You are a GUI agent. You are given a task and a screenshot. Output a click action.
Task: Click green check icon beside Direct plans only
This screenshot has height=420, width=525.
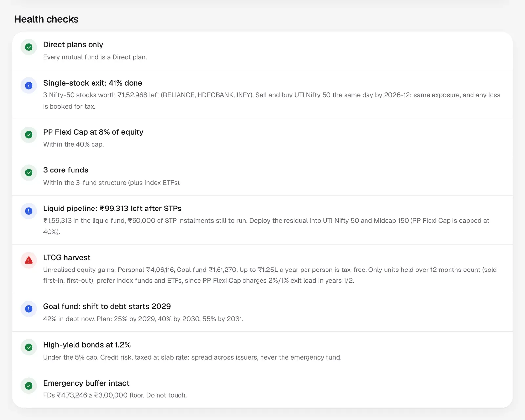click(x=29, y=47)
